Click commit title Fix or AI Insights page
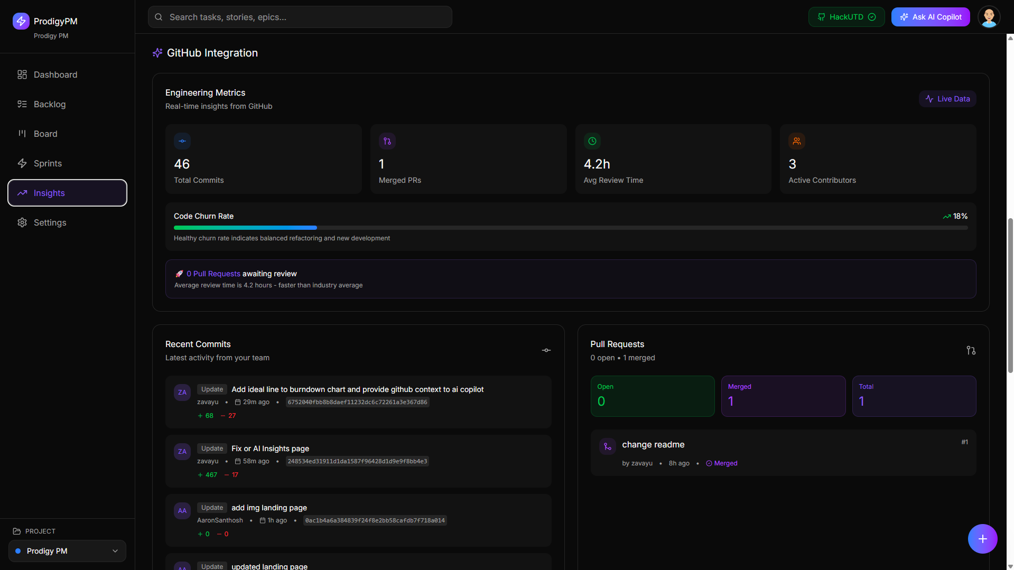1014x570 pixels. tap(271, 448)
